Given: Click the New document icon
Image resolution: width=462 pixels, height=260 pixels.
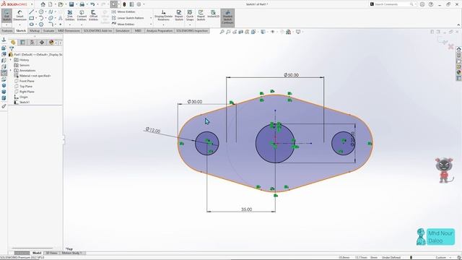Looking at the screenshot, I should coord(51,4).
